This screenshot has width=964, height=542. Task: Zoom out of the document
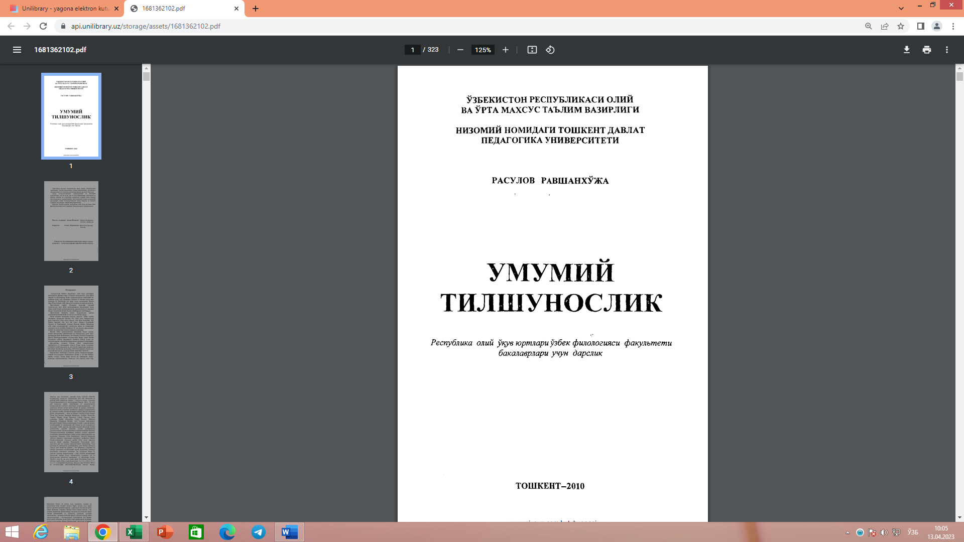coord(460,50)
